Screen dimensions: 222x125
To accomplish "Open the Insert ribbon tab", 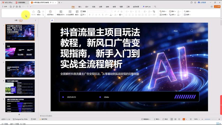I will [x=80, y=7].
